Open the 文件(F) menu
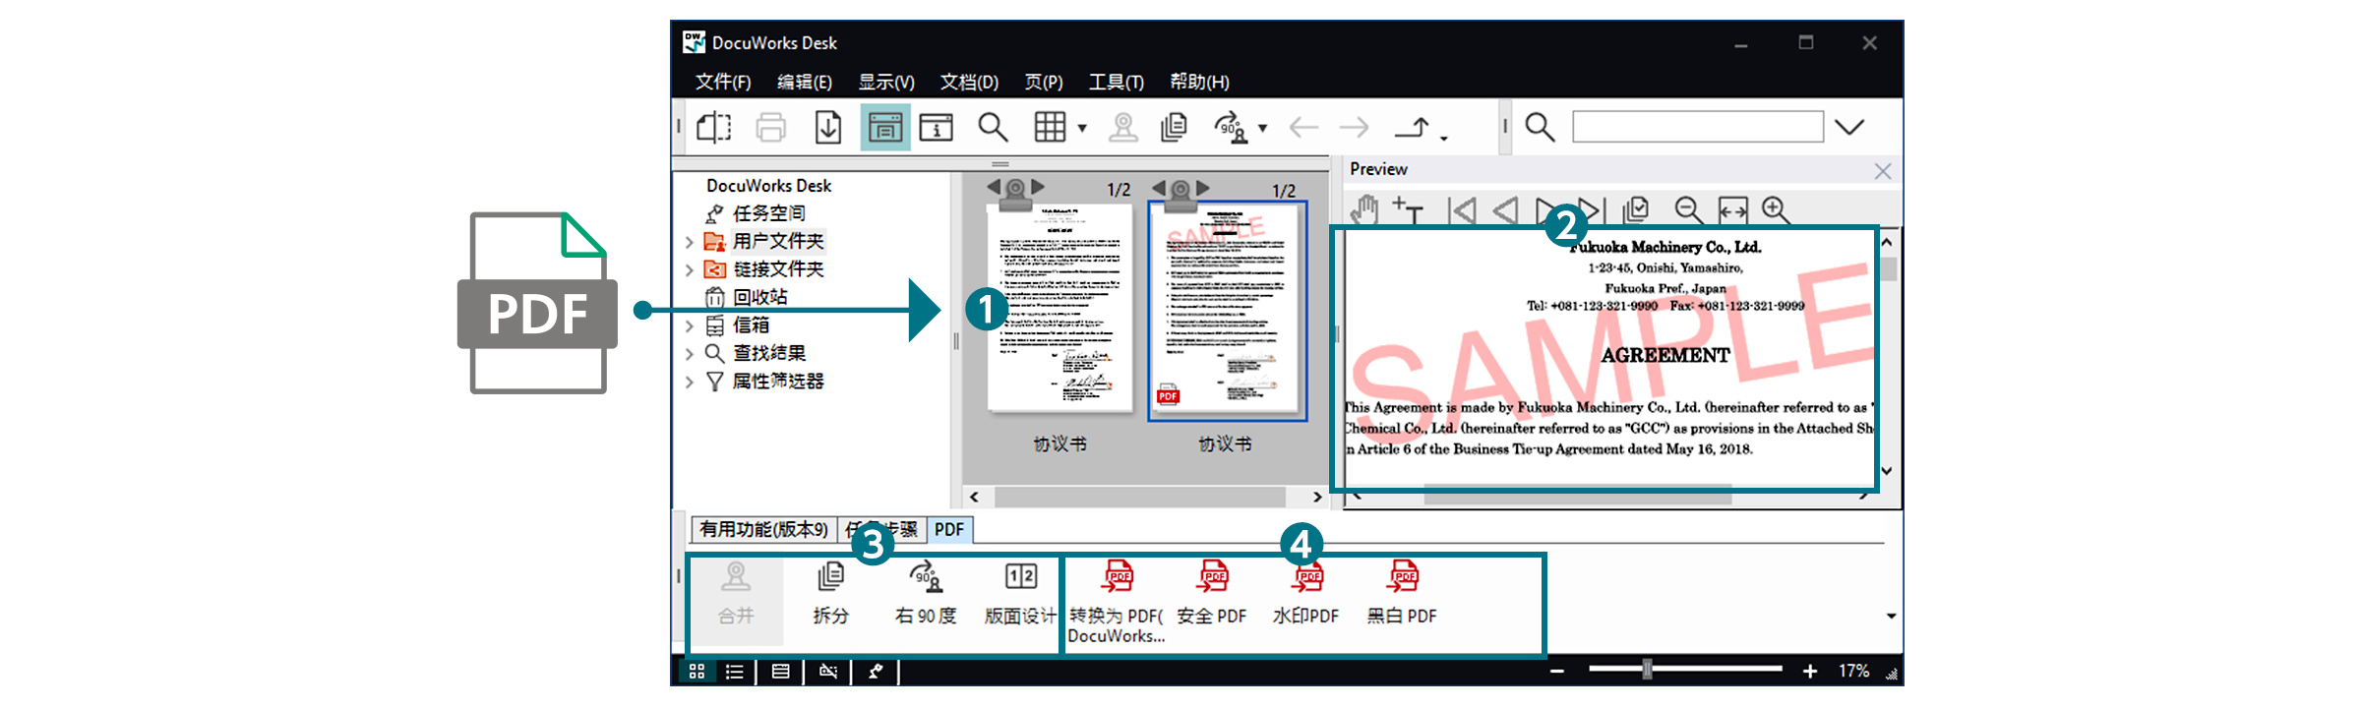Screen dimensions: 2361x708 pyautogui.click(x=723, y=82)
